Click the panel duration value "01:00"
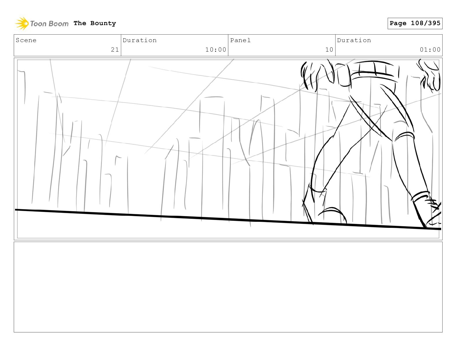This screenshot has width=457, height=353. [430, 50]
